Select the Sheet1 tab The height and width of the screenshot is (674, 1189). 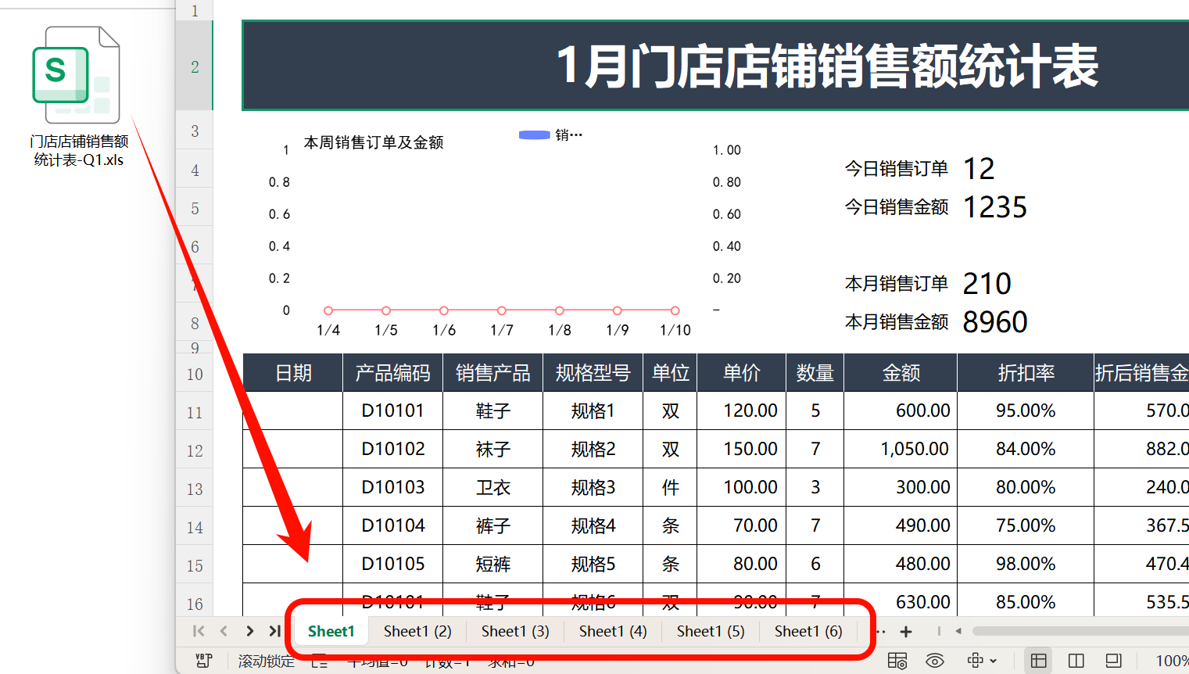click(x=331, y=631)
